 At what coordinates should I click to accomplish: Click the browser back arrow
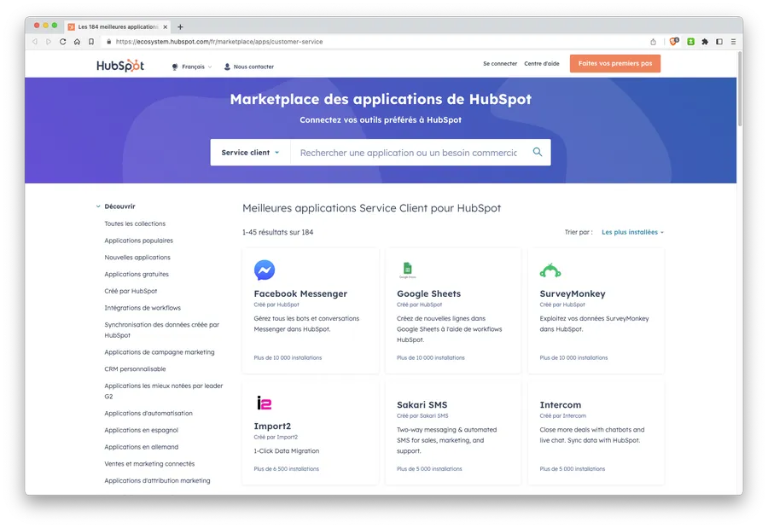[x=35, y=42]
